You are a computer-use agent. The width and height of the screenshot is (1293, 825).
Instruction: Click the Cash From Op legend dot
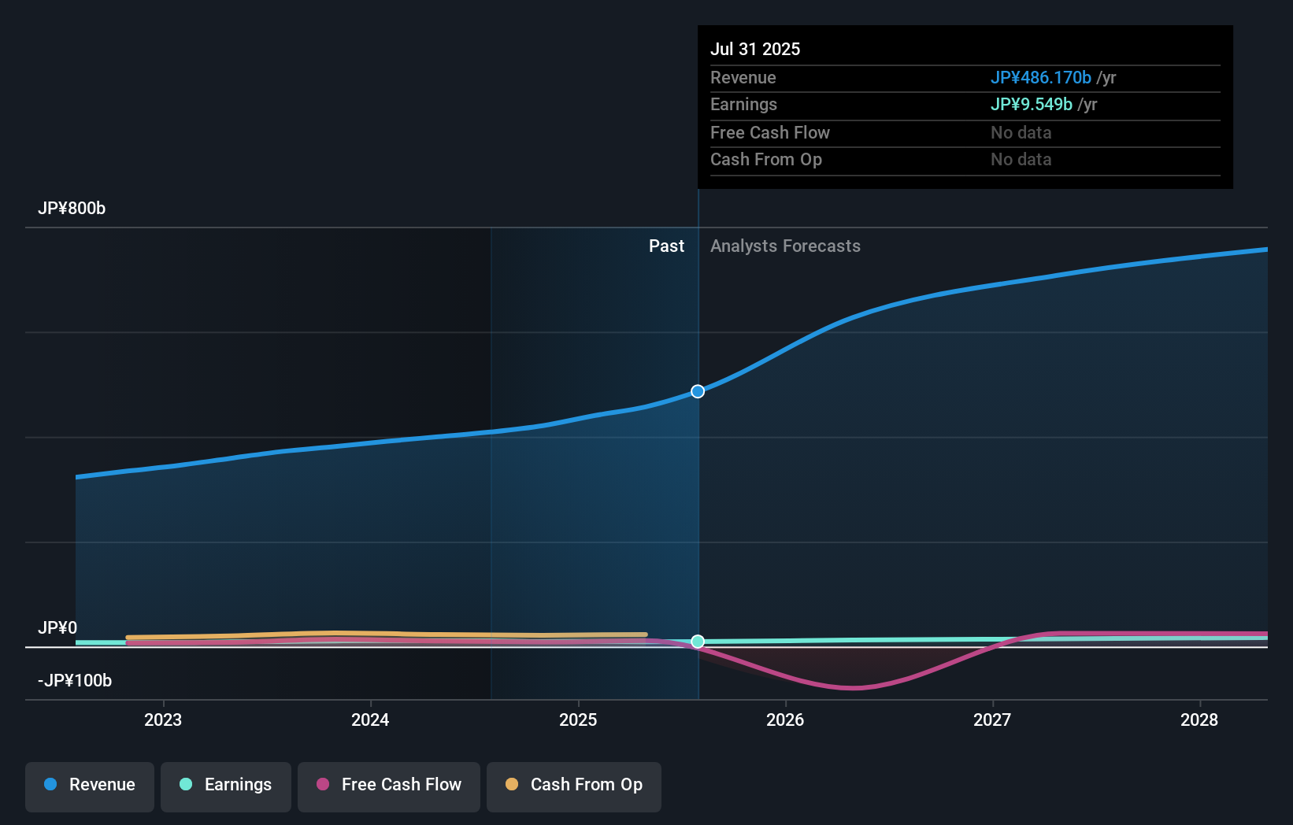[512, 785]
